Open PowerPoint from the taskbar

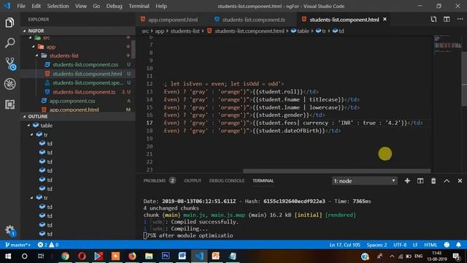point(216,256)
